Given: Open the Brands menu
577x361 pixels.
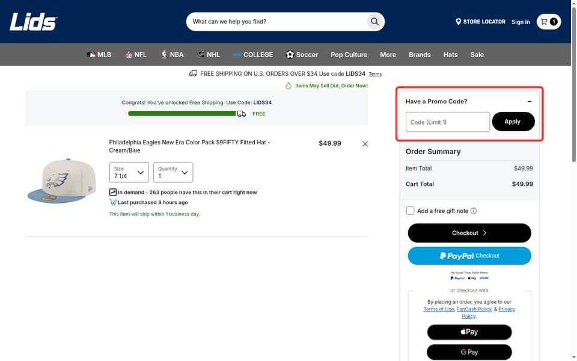Looking at the screenshot, I should pos(420,55).
